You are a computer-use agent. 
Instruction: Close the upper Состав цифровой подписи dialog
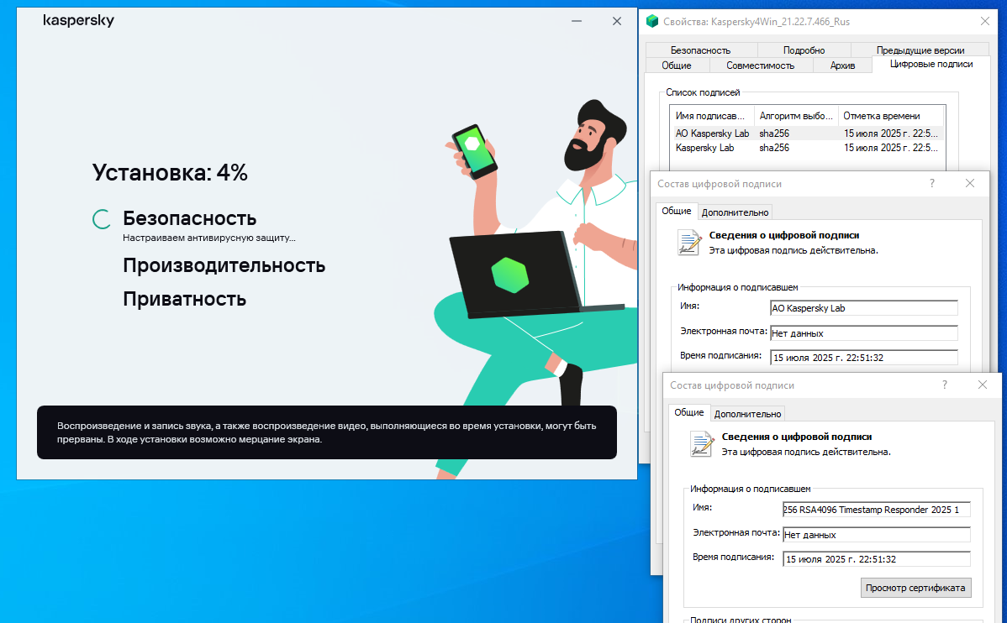click(x=970, y=184)
